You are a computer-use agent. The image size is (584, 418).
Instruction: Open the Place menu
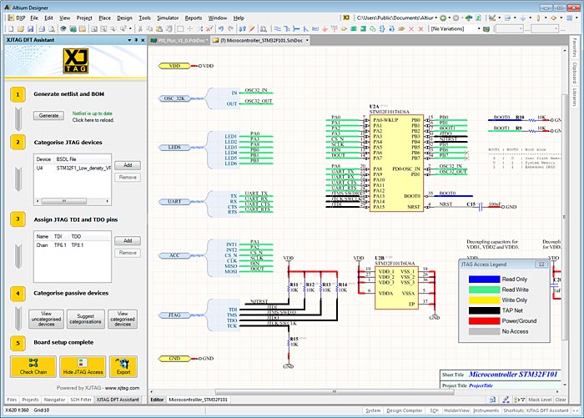(104, 18)
